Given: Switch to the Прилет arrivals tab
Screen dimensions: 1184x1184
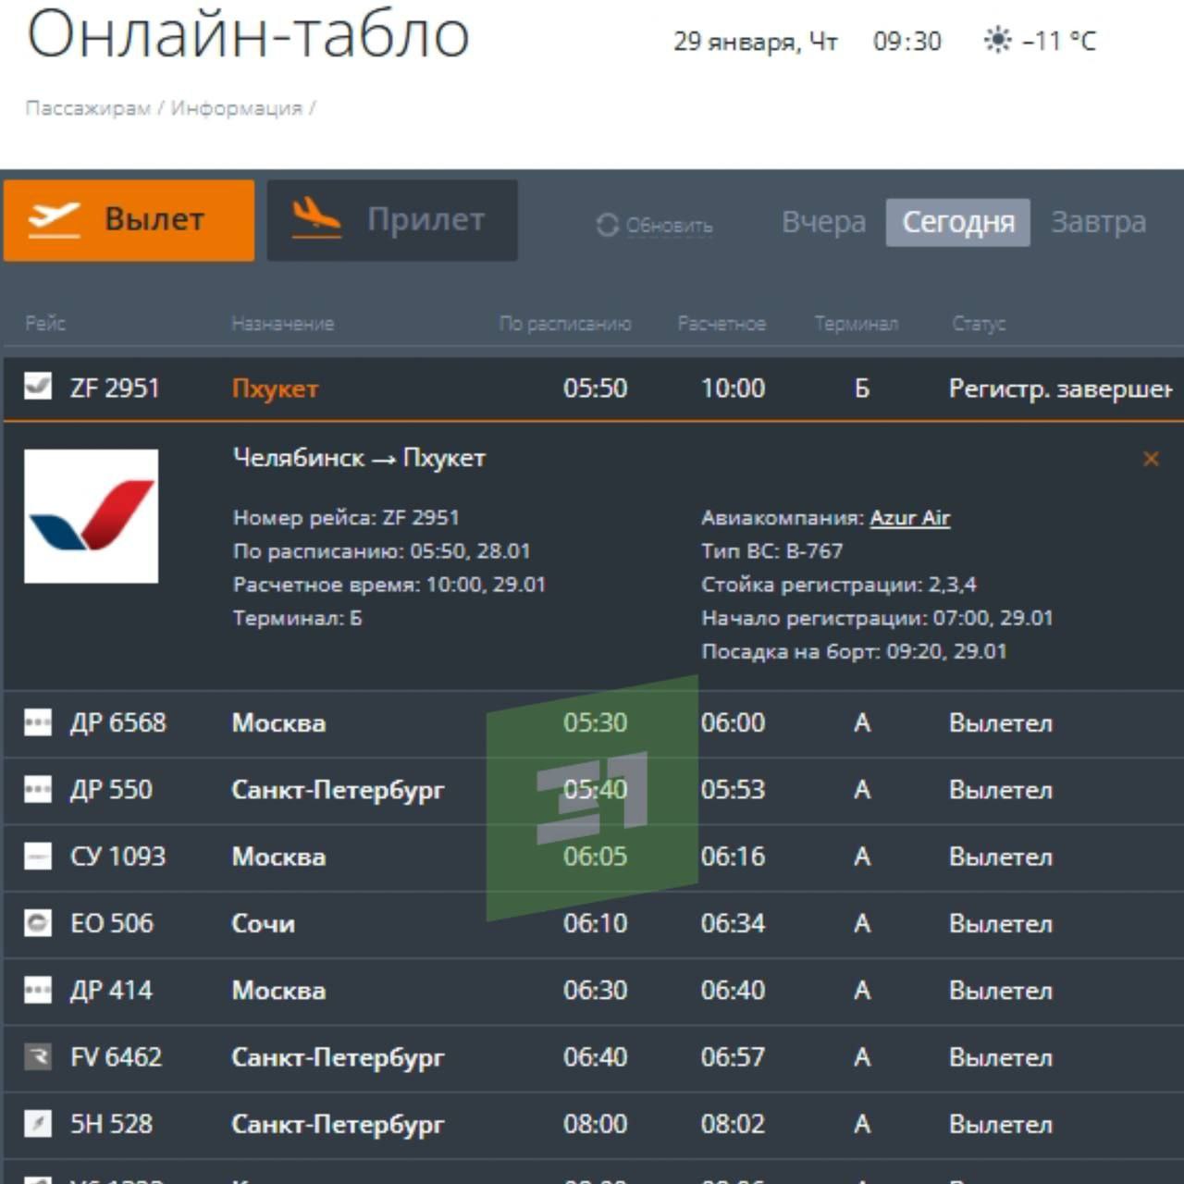Looking at the screenshot, I should click(392, 220).
